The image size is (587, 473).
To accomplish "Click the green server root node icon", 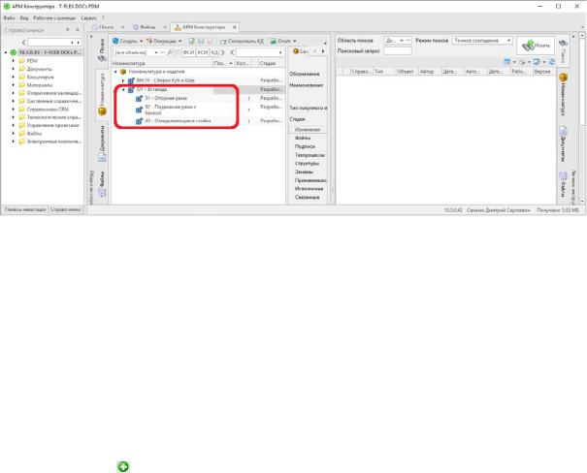I will point(14,52).
